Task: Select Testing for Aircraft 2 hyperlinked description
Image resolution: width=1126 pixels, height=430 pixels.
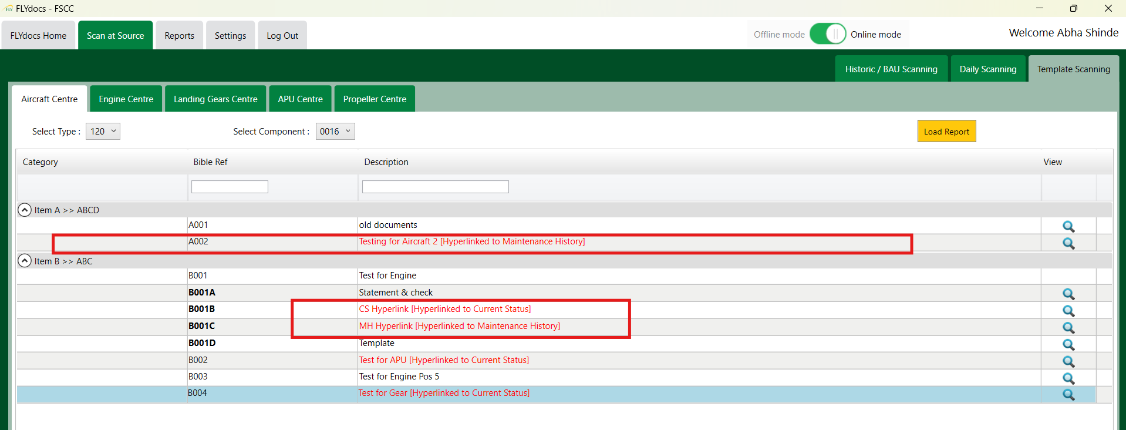Action: [x=472, y=241]
